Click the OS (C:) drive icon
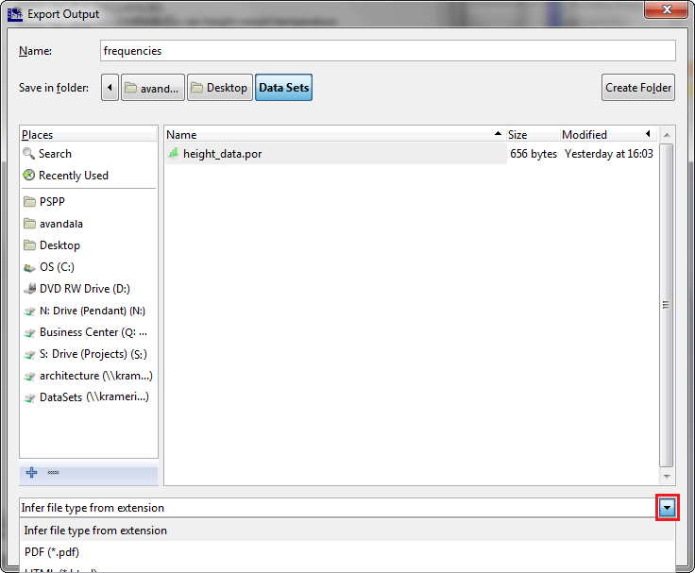 (29, 267)
